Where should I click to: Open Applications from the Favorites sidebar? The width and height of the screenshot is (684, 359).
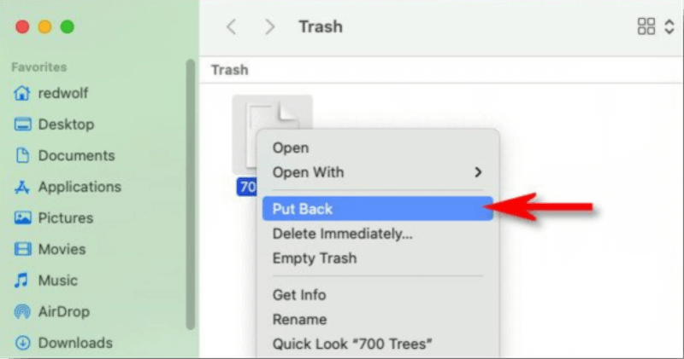point(79,187)
